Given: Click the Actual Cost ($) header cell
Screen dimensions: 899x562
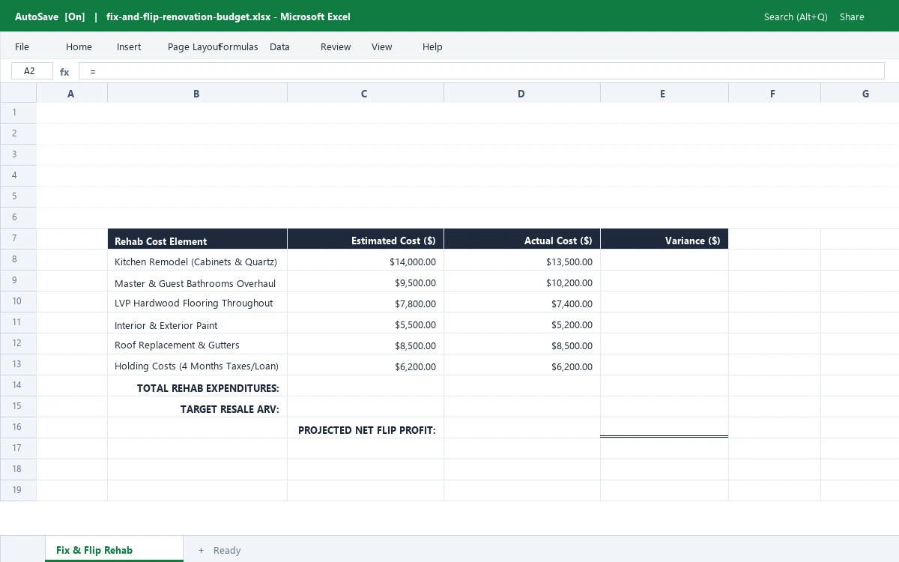Looking at the screenshot, I should (x=522, y=239).
